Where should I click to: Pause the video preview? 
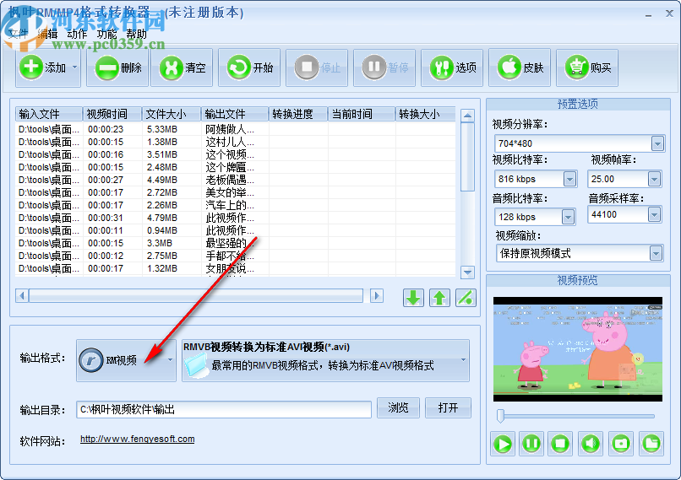(531, 444)
